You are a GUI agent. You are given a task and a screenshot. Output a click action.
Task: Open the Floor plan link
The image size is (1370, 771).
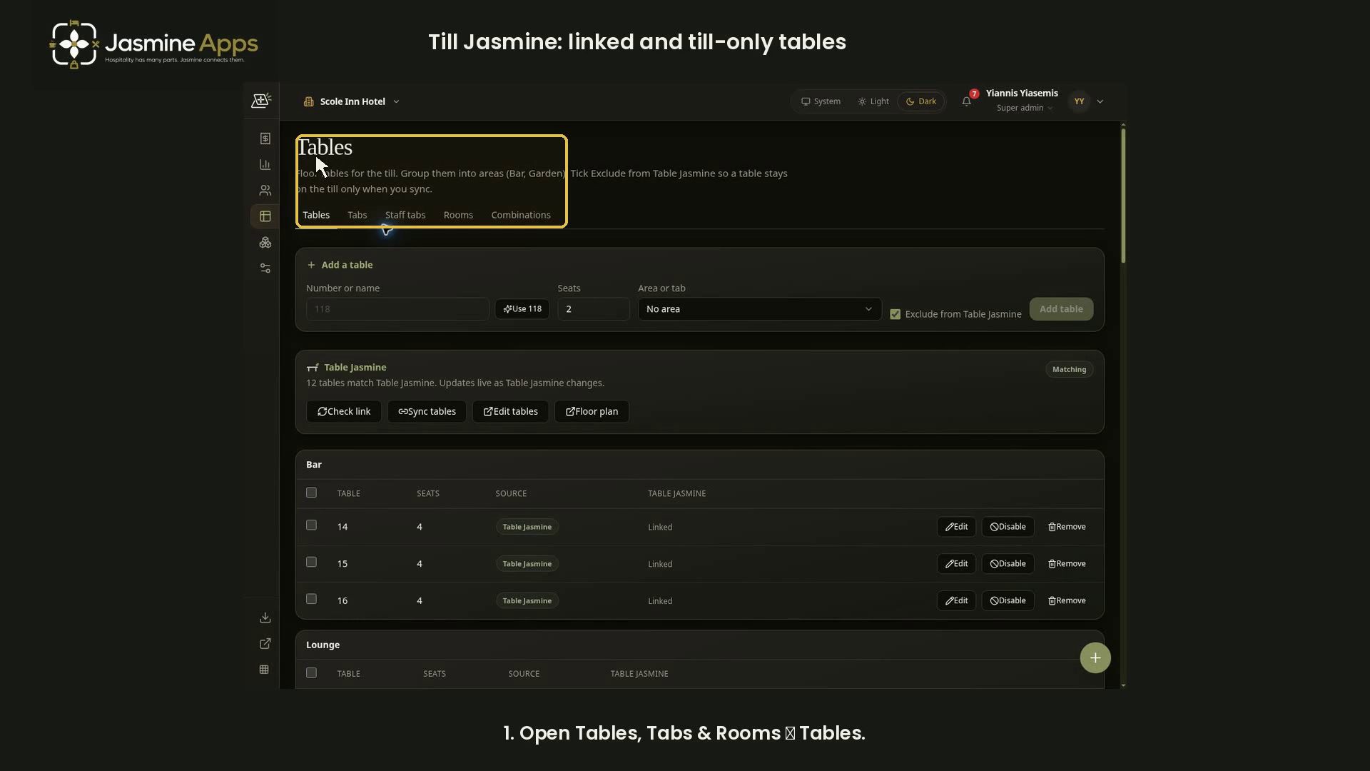pos(592,412)
